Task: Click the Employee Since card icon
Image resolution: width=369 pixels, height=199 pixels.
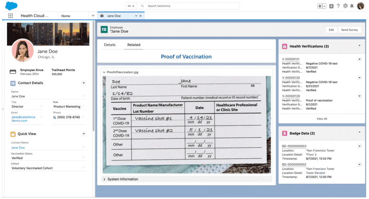Action: coord(13,72)
